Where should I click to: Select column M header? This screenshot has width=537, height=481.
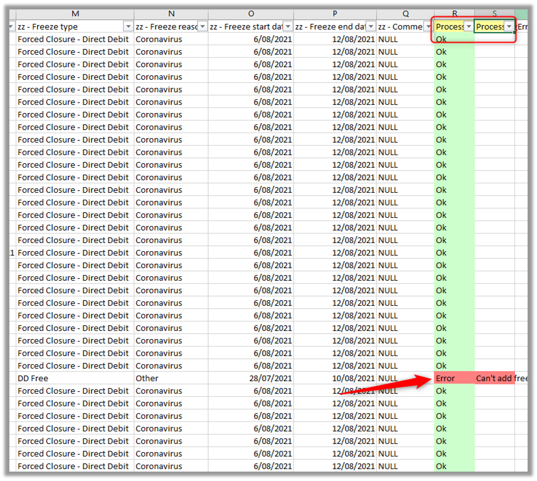click(75, 14)
